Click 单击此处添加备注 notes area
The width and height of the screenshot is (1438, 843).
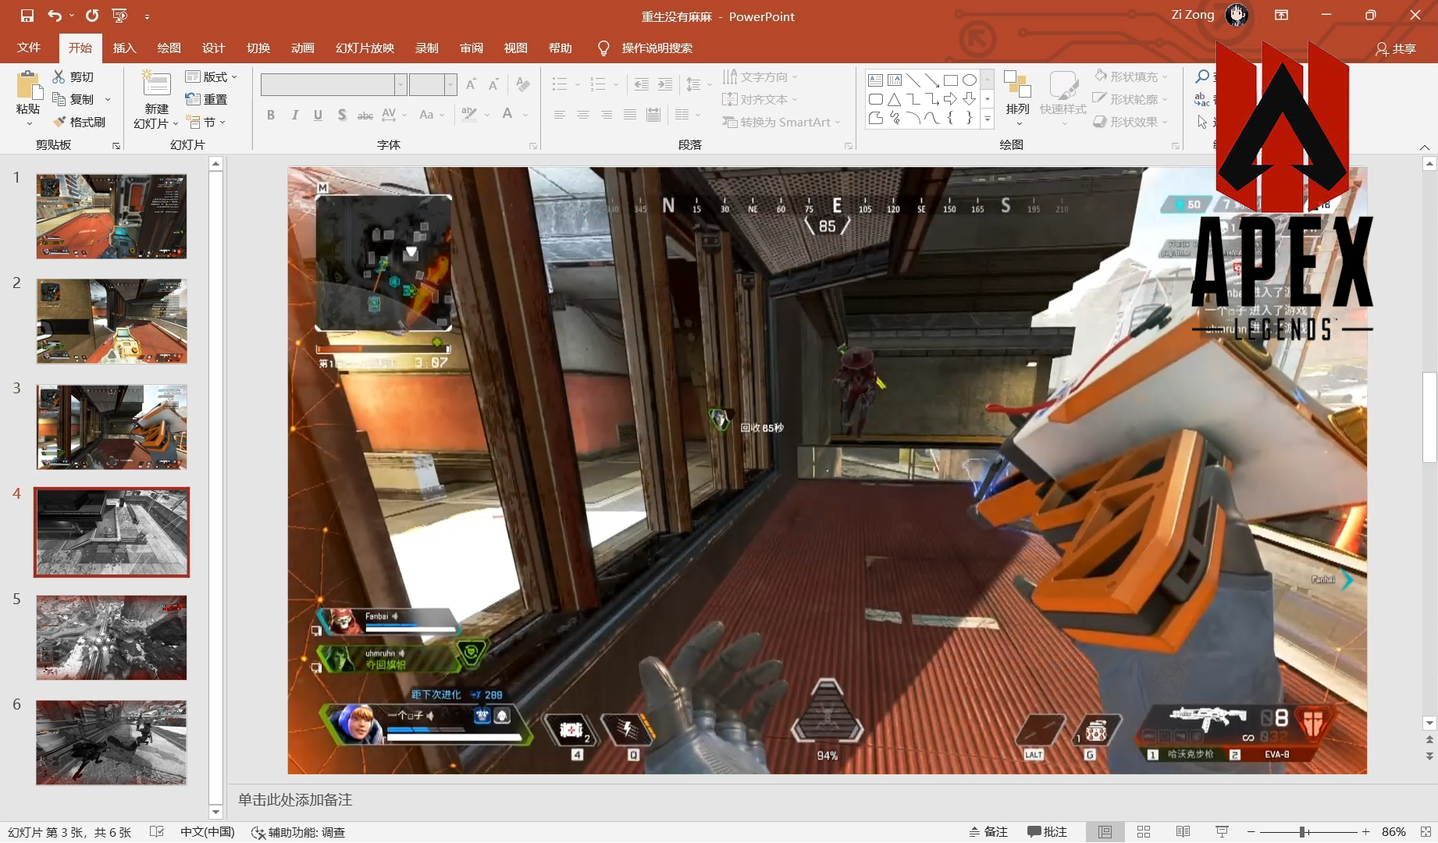pyautogui.click(x=295, y=800)
